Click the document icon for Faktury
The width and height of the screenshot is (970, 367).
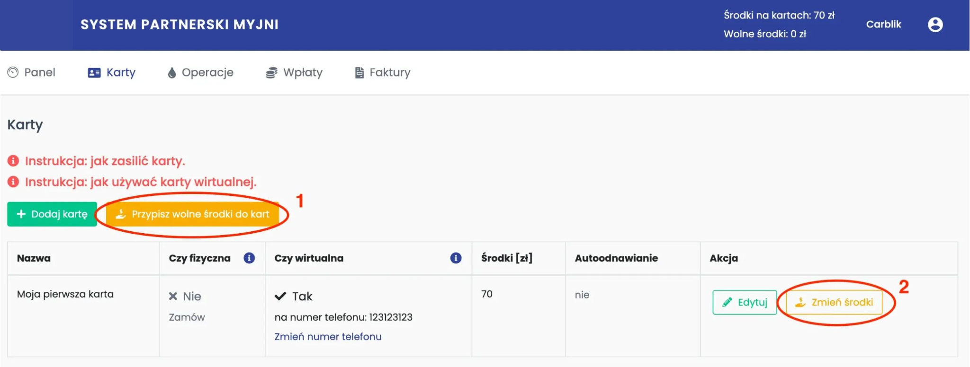click(x=359, y=73)
